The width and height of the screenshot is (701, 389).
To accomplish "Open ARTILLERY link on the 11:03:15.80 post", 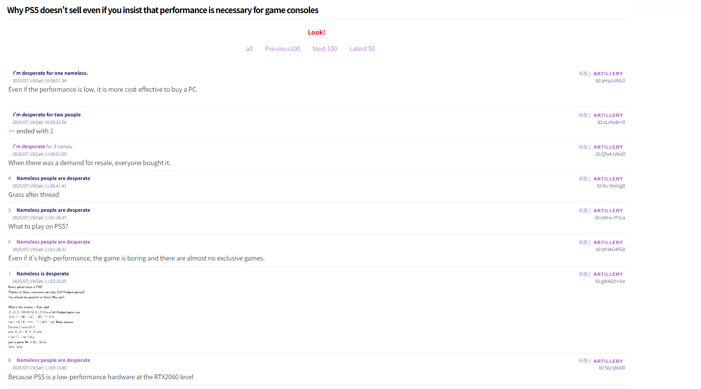I will (x=608, y=361).
